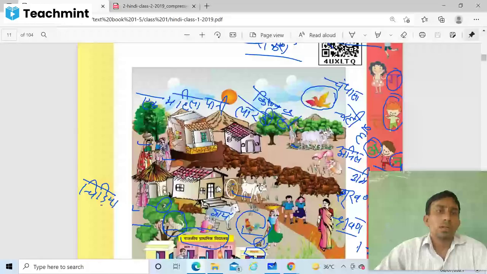Open the Page view option
487x274 pixels.
(267, 35)
